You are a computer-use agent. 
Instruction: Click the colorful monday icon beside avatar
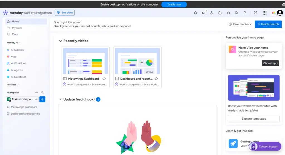[x=273, y=13]
